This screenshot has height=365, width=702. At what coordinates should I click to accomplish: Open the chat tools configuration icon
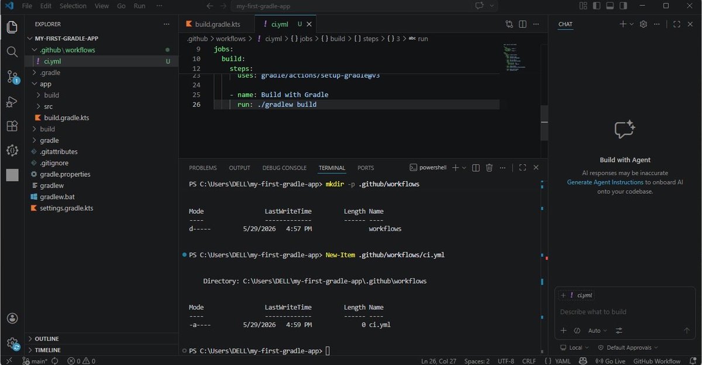[620, 331]
